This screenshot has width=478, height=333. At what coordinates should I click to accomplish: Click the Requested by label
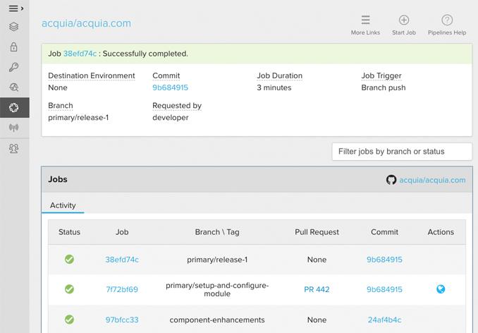[177, 106]
